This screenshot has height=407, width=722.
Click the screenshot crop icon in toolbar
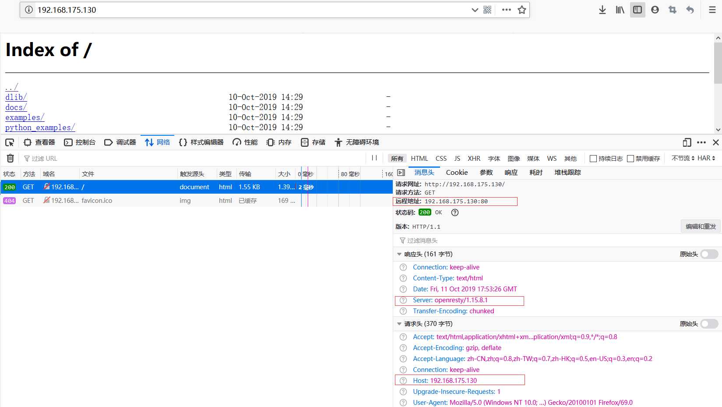(x=673, y=10)
